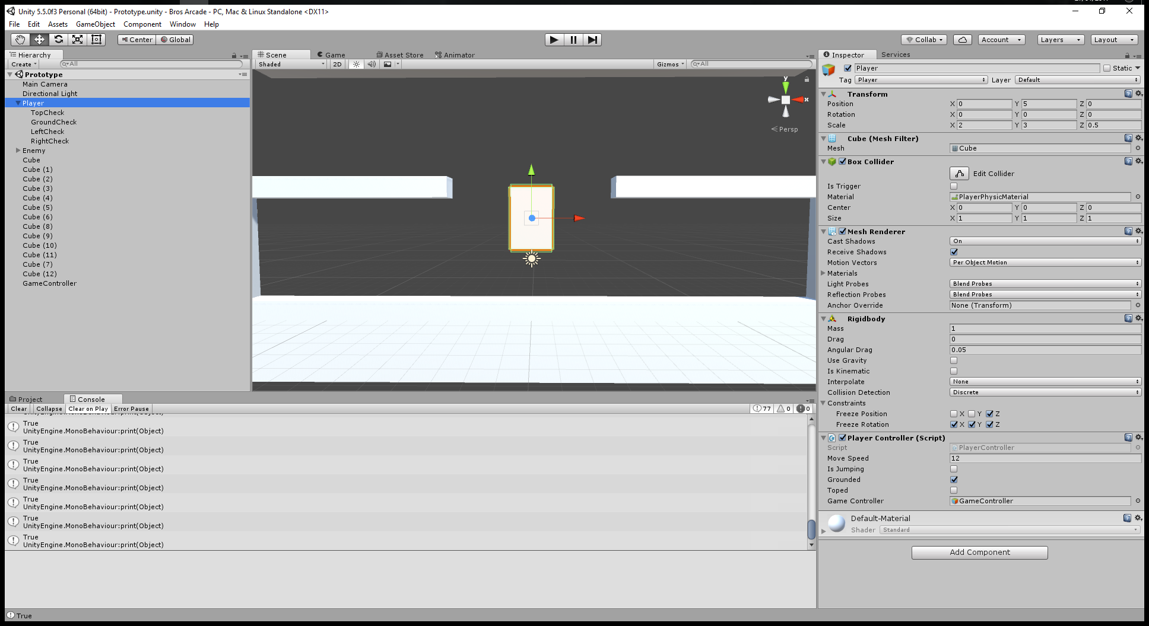Open Transform component gear menu
Viewport: 1149px width, 626px height.
pyautogui.click(x=1138, y=94)
